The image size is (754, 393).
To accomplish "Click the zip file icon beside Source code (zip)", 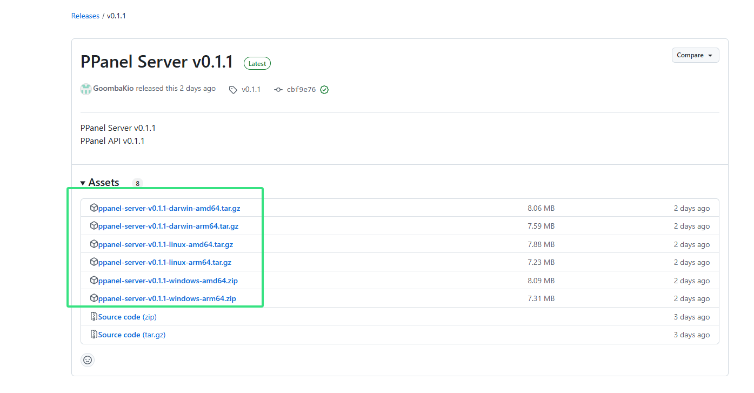I will point(94,317).
